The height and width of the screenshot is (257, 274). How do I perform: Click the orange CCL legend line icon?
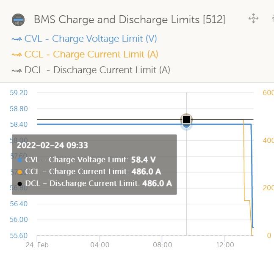pyautogui.click(x=17, y=55)
